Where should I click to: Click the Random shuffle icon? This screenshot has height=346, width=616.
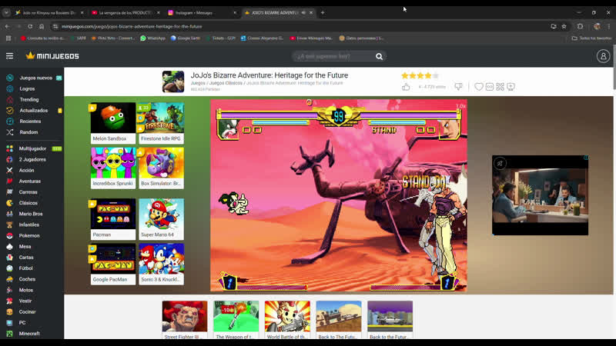pyautogui.click(x=10, y=132)
